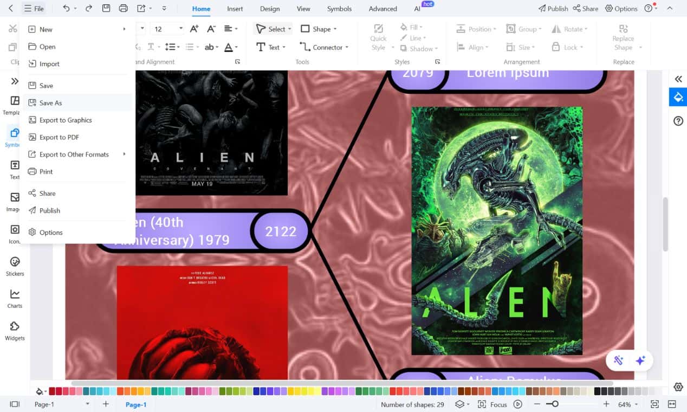This screenshot has width=687, height=412.
Task: Toggle Focus mode in status bar
Action: (x=492, y=404)
